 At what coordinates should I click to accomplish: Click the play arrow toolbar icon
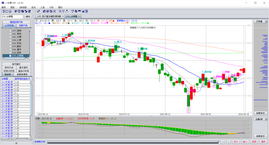[x=3, y=11]
